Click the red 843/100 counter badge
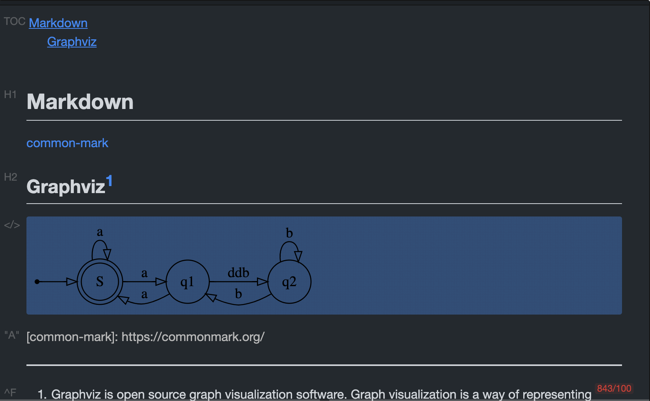This screenshot has height=401, width=650. click(x=614, y=389)
